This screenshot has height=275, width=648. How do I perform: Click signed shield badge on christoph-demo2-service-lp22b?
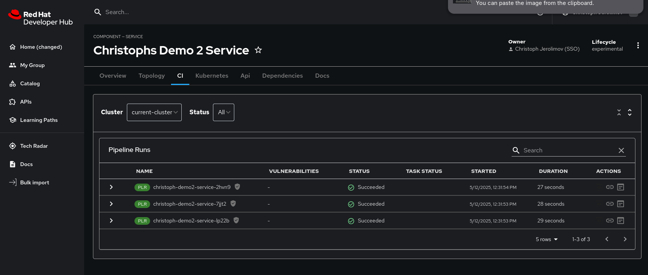tap(236, 220)
